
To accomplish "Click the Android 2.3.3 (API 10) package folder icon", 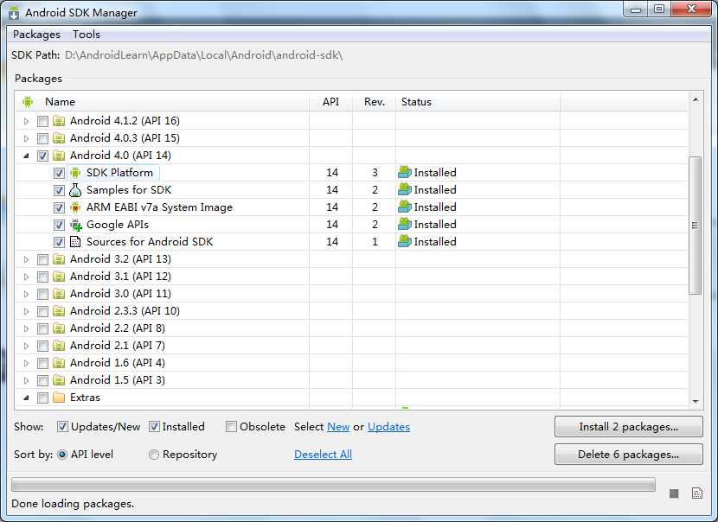I will tap(59, 311).
